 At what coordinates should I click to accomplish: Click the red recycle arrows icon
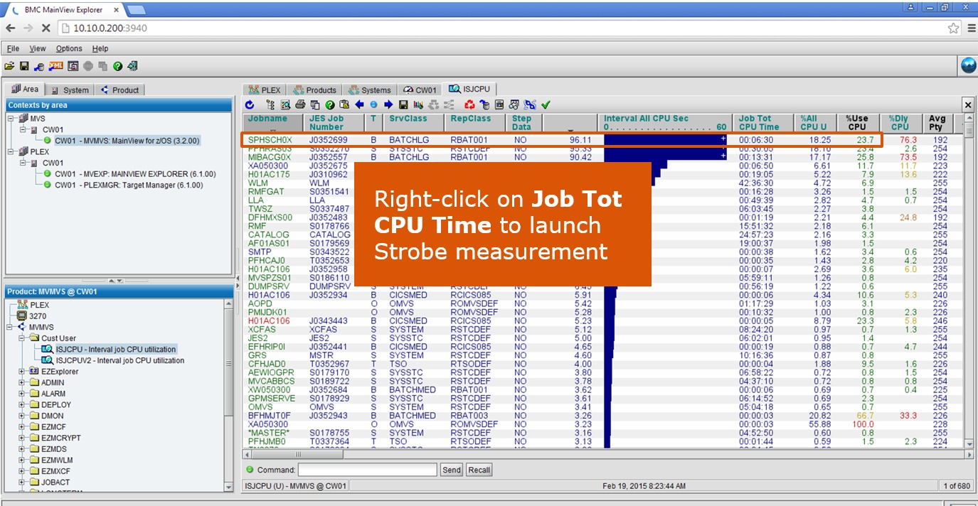pyautogui.click(x=469, y=104)
